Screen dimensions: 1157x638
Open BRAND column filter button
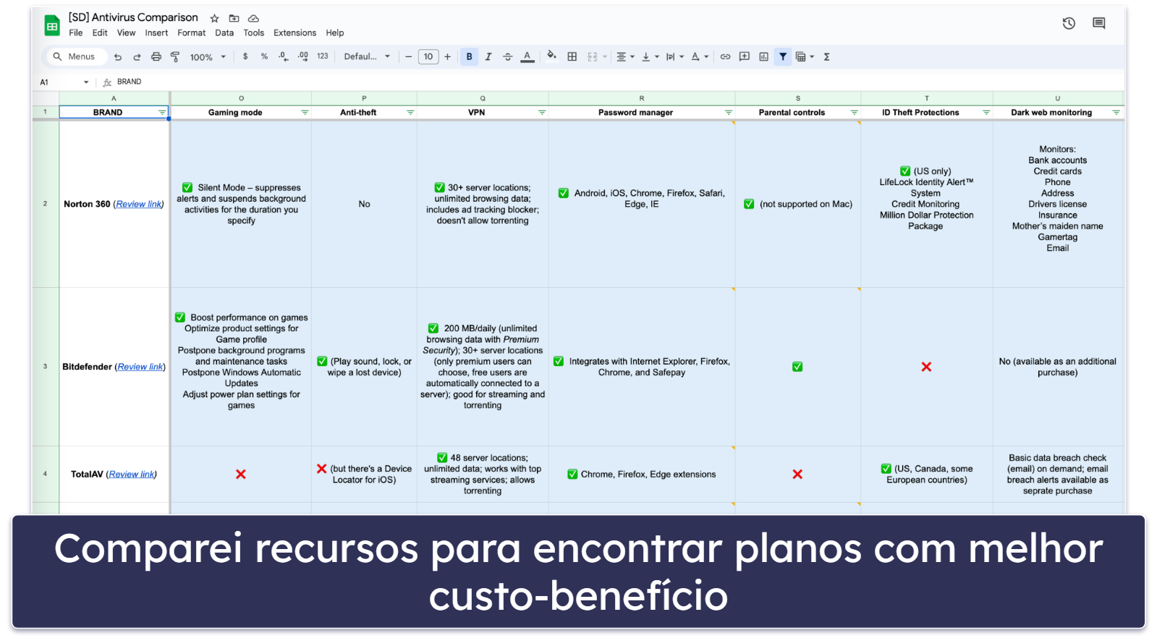click(162, 113)
